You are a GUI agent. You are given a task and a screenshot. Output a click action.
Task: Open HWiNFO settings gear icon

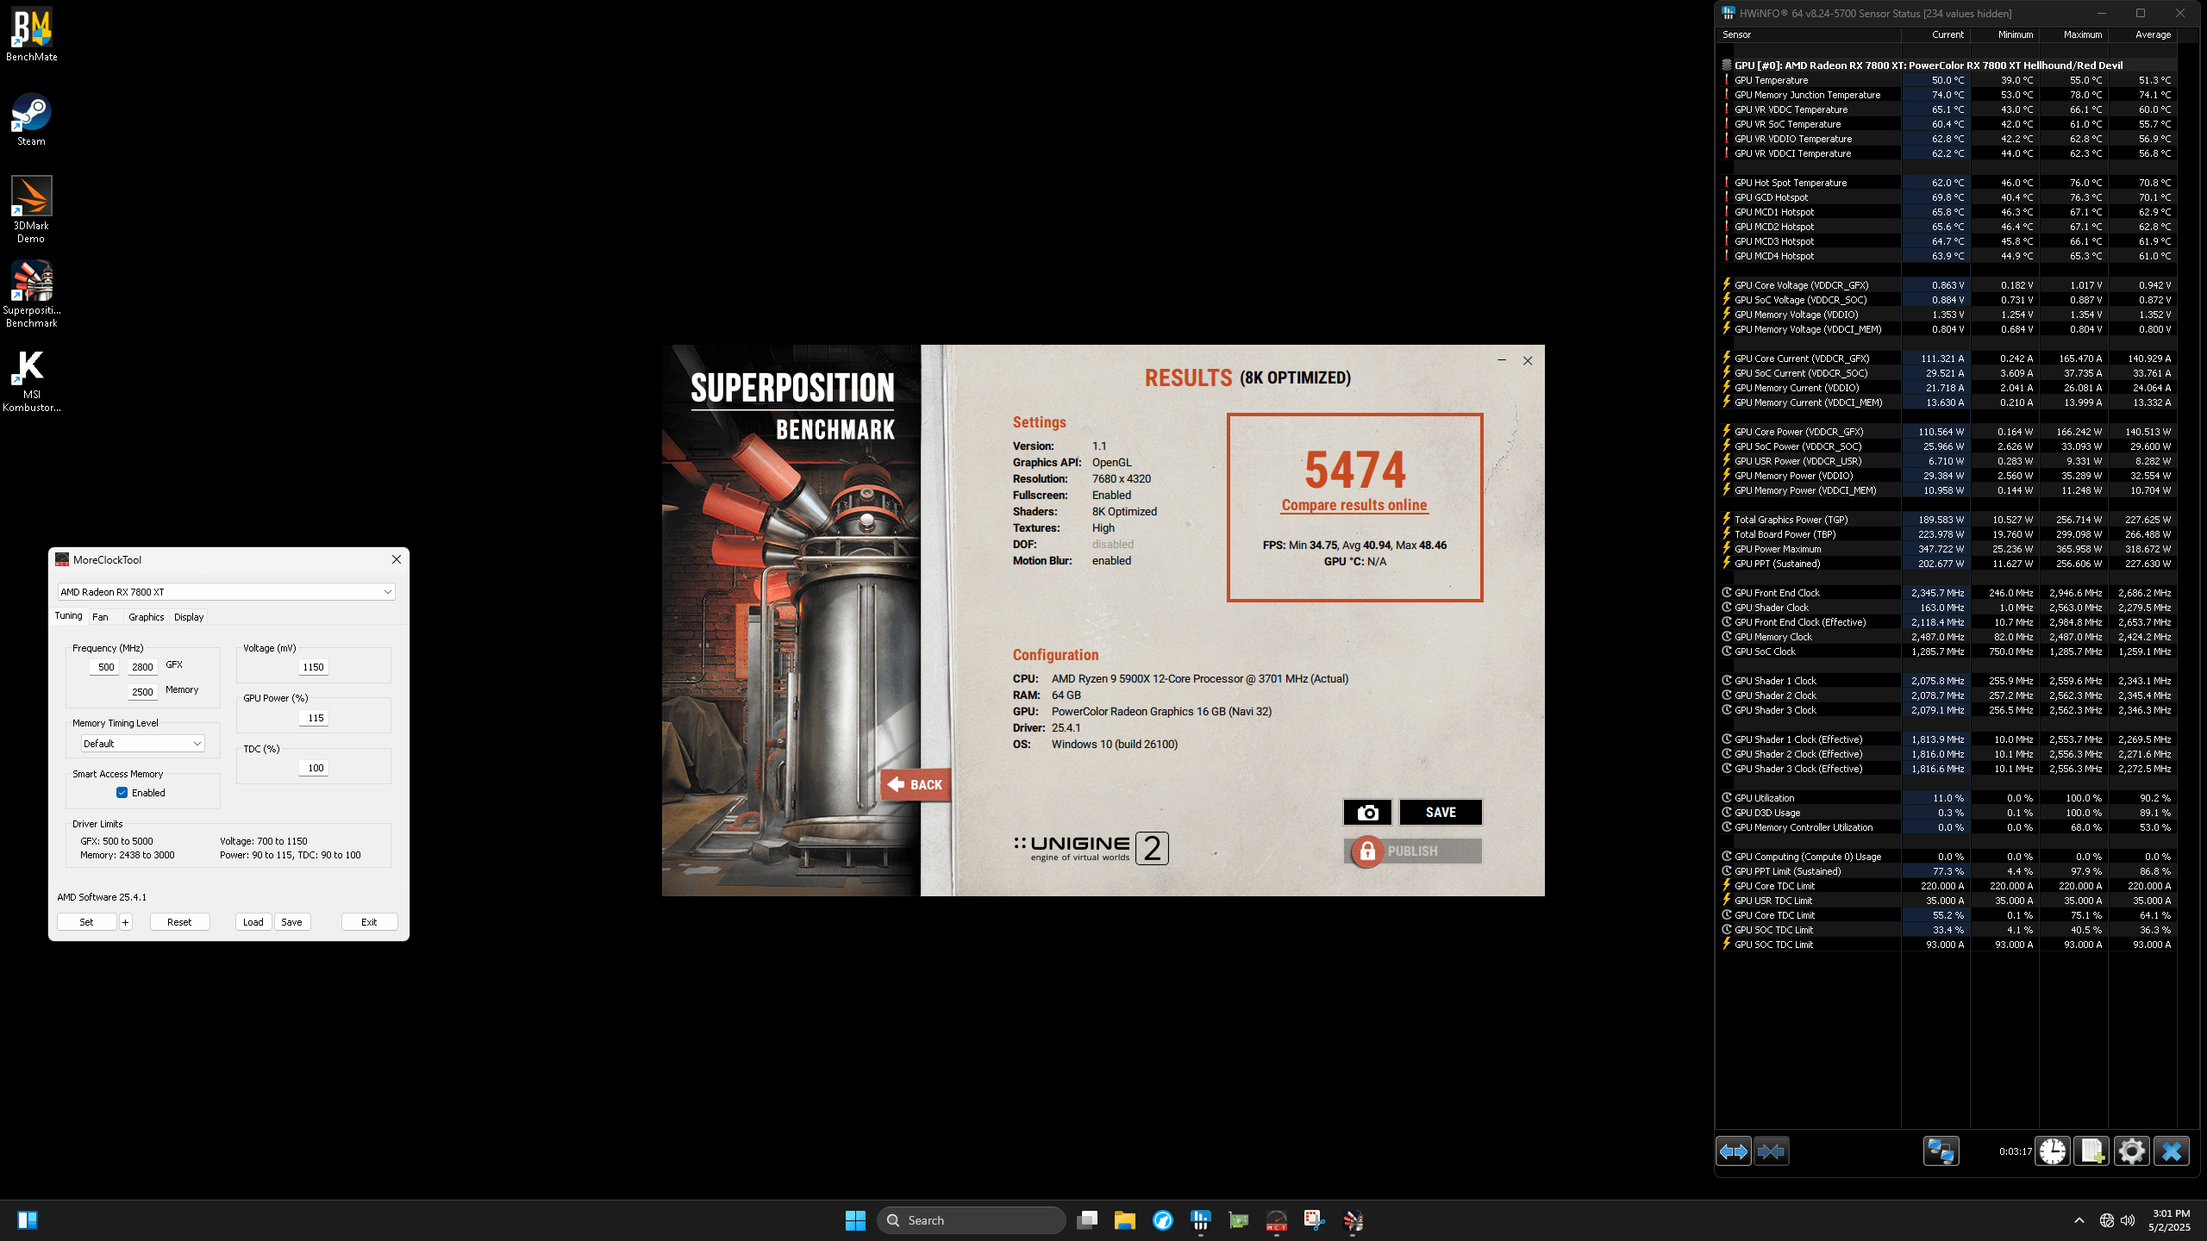click(2131, 1151)
